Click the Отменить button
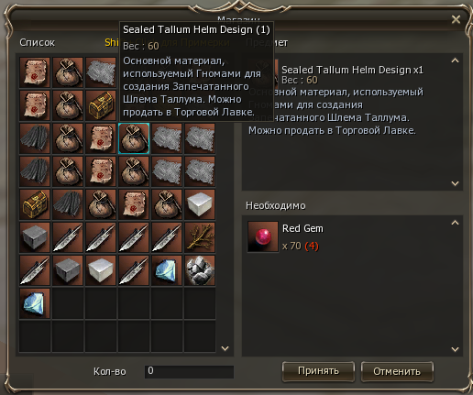 coord(397,371)
